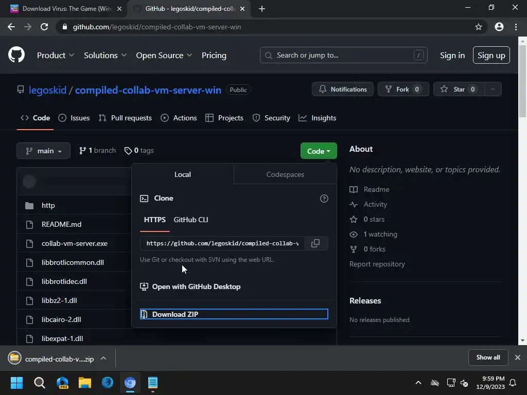Open the Issues tab
This screenshot has width=527, height=395.
(74, 118)
